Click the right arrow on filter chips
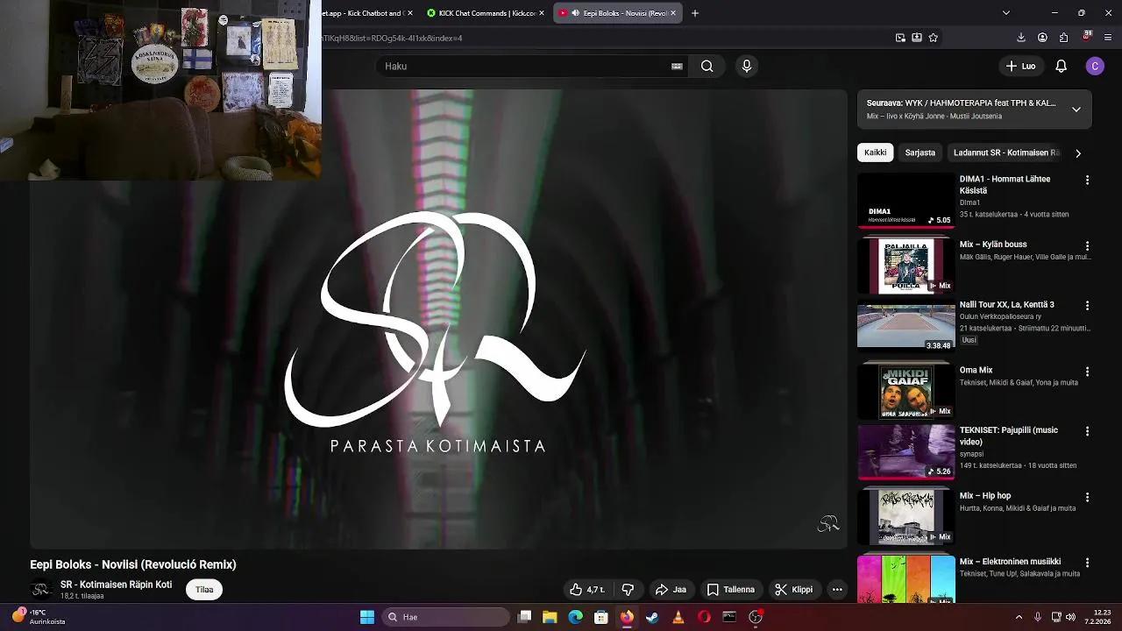This screenshot has width=1122, height=631. coord(1078,152)
